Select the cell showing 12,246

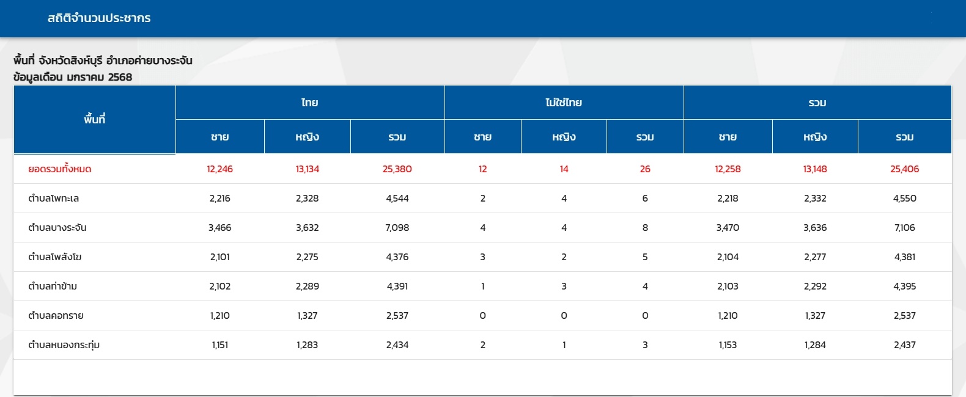point(220,169)
